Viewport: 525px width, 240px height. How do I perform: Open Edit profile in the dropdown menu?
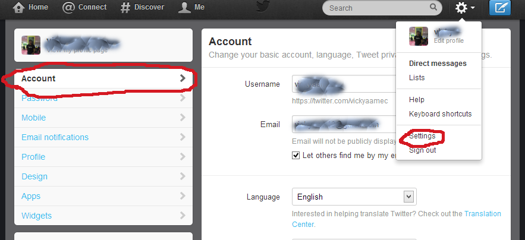click(449, 41)
